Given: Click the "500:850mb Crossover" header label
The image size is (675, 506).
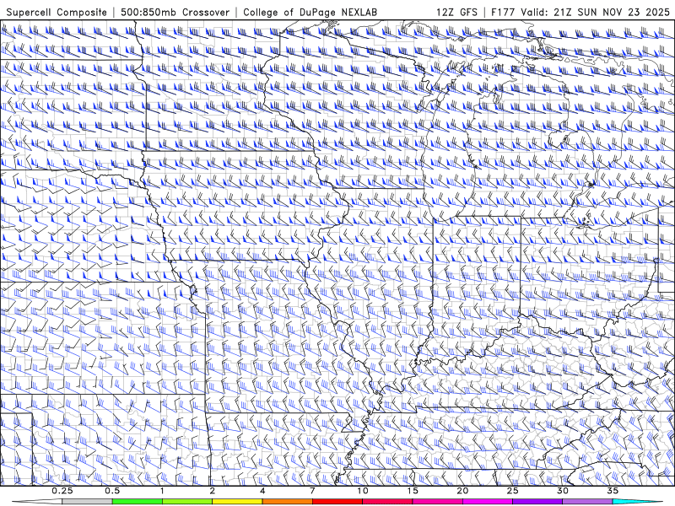Looking at the screenshot, I should 175,12.
